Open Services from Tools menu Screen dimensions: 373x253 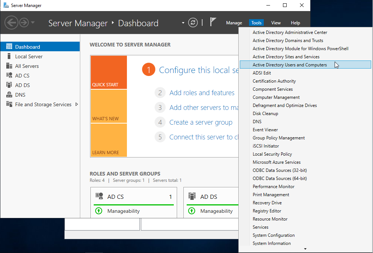pos(305,227)
